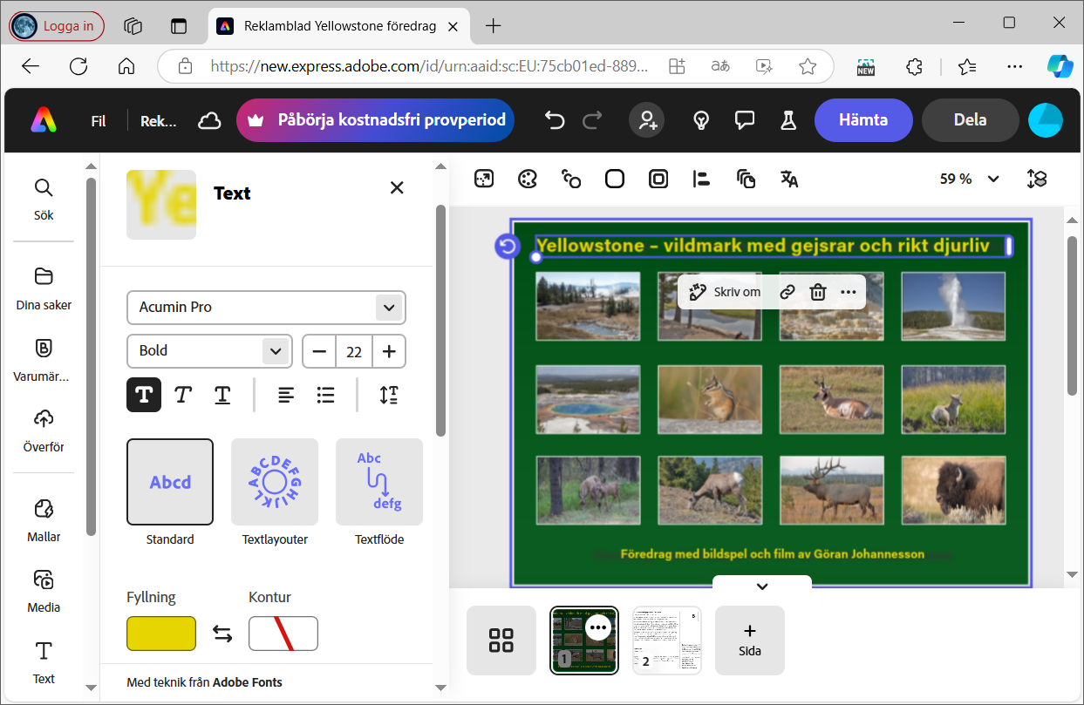Click the invite collaborator icon
Image resolution: width=1084 pixels, height=705 pixels.
click(648, 120)
